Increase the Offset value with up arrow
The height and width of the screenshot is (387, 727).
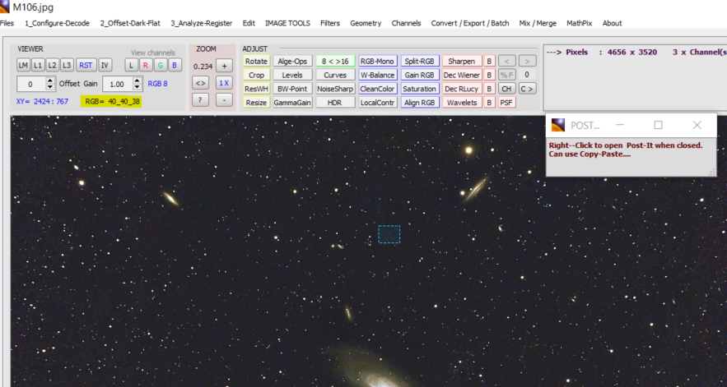click(x=50, y=81)
